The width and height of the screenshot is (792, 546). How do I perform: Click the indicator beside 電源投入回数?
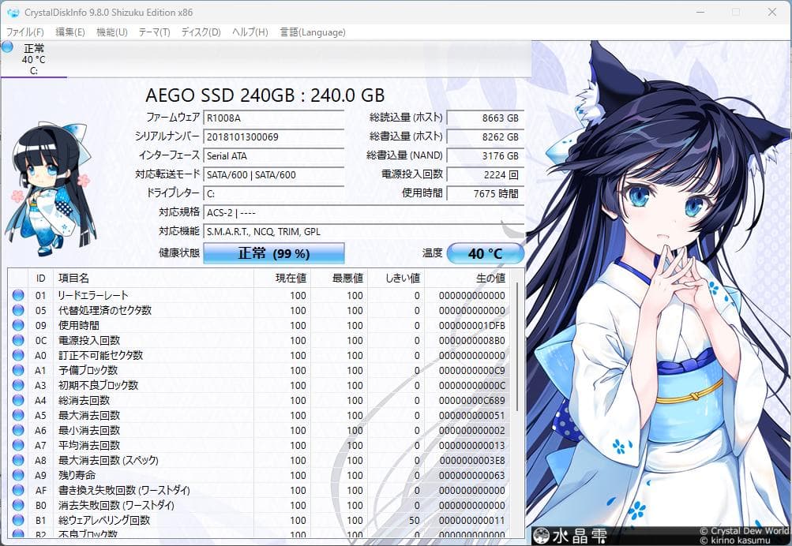[x=17, y=340]
